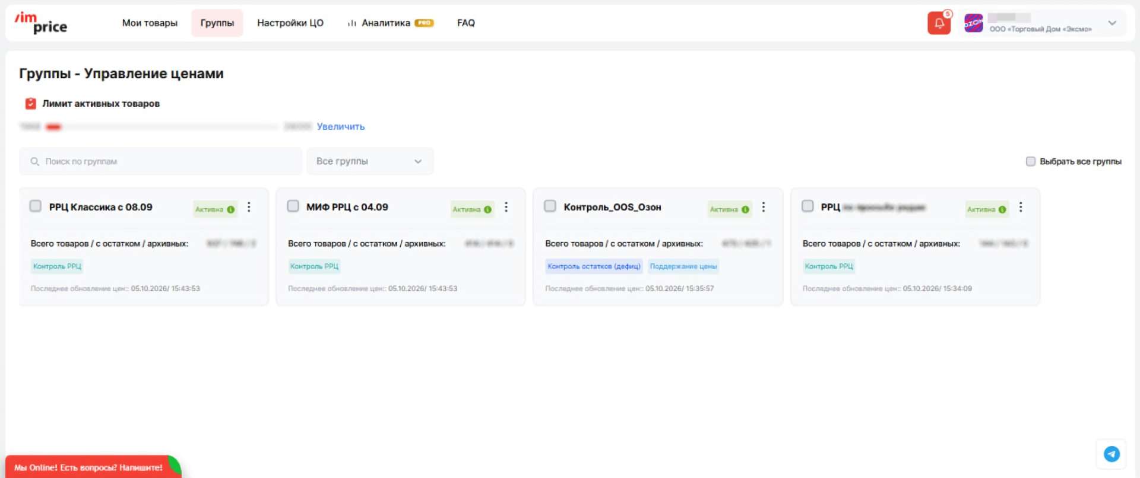
Task: Open options menu for Контроль_OOS_Озон
Action: tap(764, 207)
